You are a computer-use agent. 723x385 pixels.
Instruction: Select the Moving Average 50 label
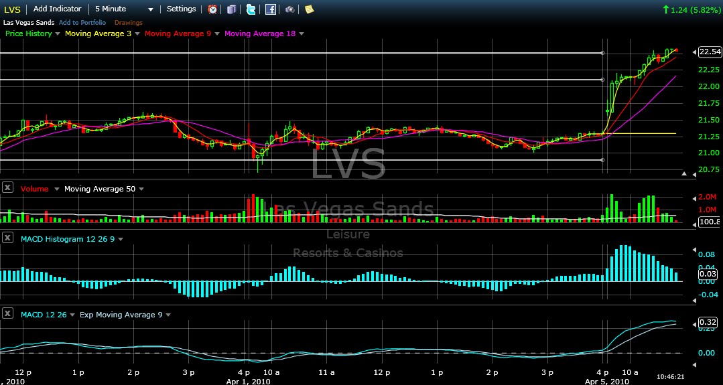(x=100, y=189)
